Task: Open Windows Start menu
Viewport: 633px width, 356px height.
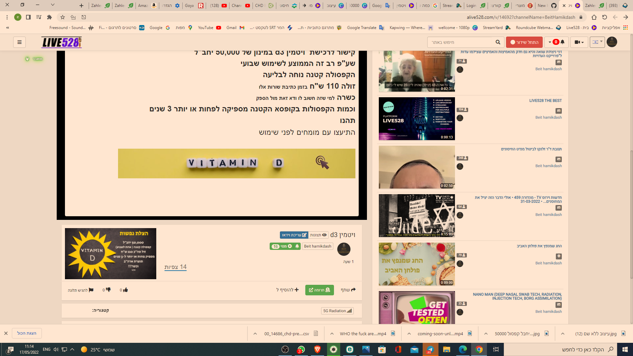Action: [625, 349]
